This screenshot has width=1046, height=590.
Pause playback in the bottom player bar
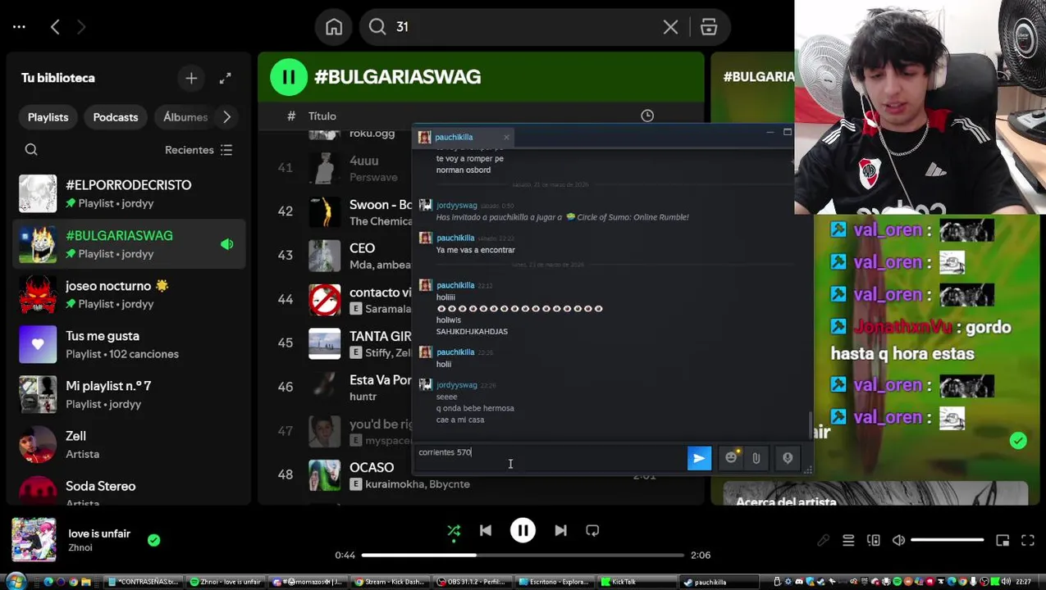[x=523, y=531]
